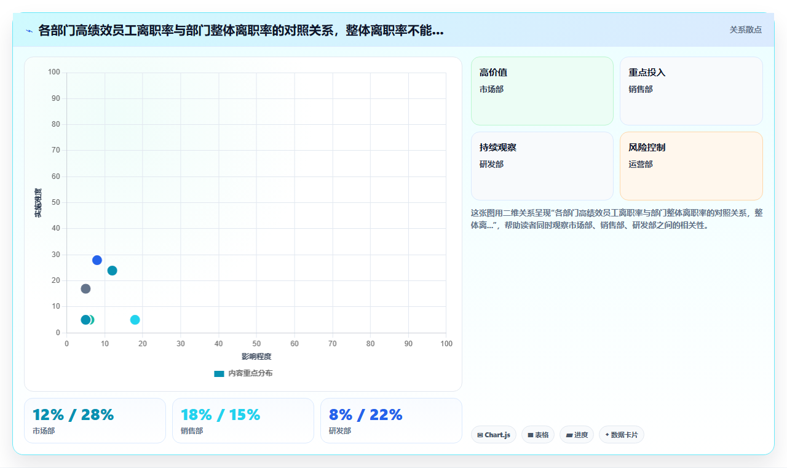Open the 风险控制 运营部 quadrant card

(x=691, y=166)
